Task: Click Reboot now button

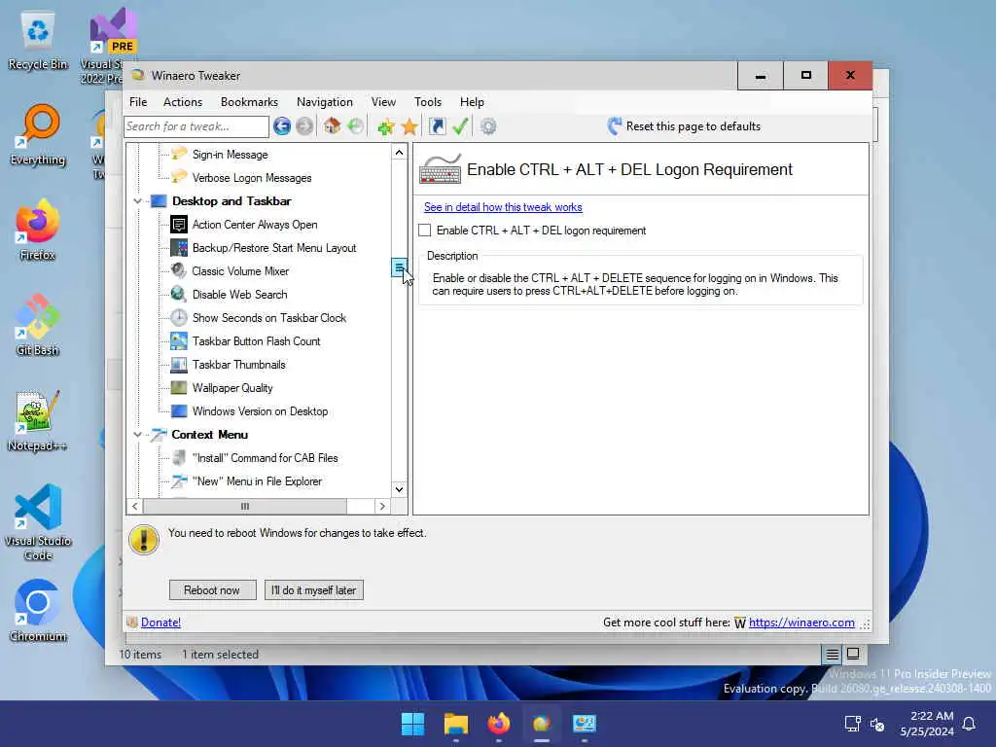Action: [x=213, y=590]
